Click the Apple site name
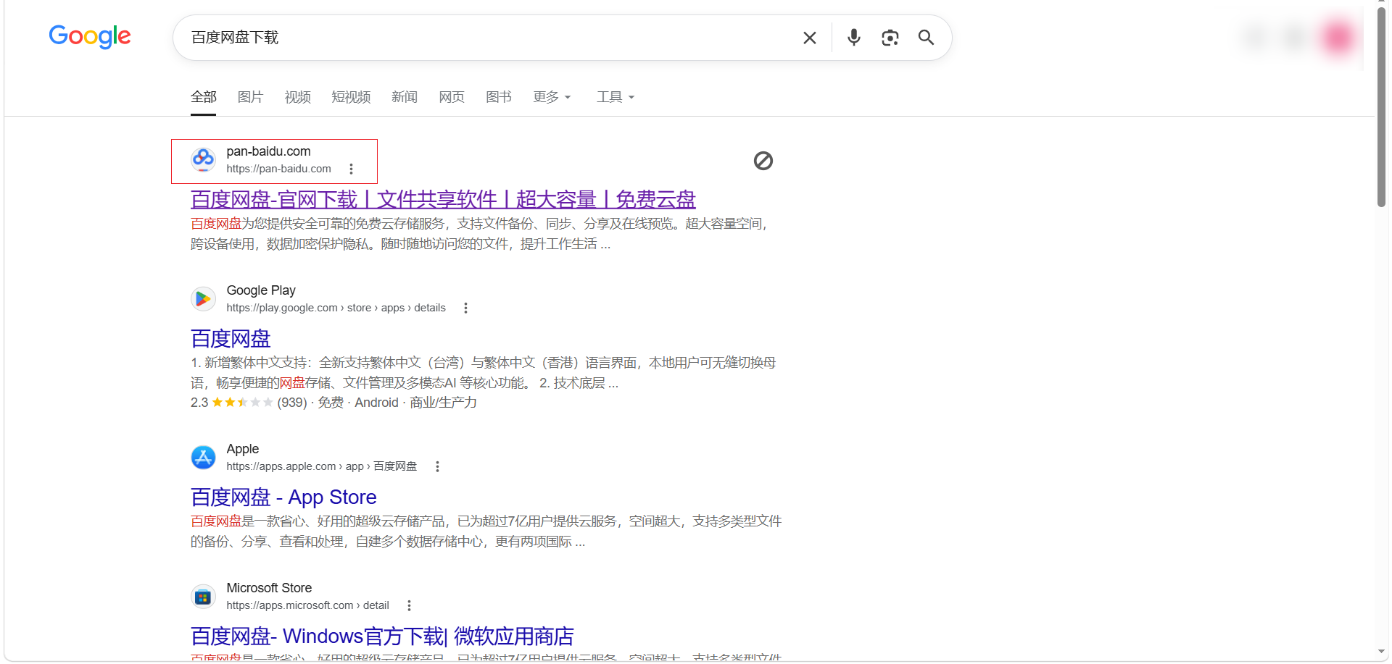1392x664 pixels. (x=243, y=449)
